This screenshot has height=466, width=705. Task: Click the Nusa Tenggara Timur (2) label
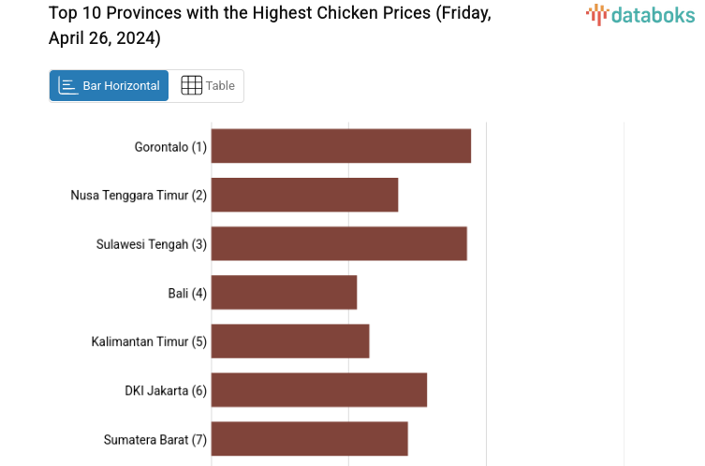(139, 196)
